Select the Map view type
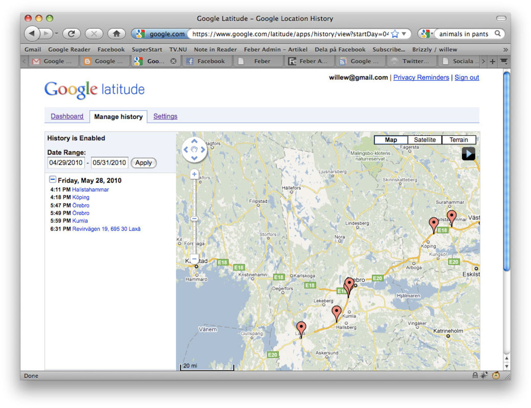 [390, 140]
